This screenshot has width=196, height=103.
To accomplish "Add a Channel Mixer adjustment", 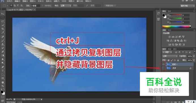I will 182,41.
